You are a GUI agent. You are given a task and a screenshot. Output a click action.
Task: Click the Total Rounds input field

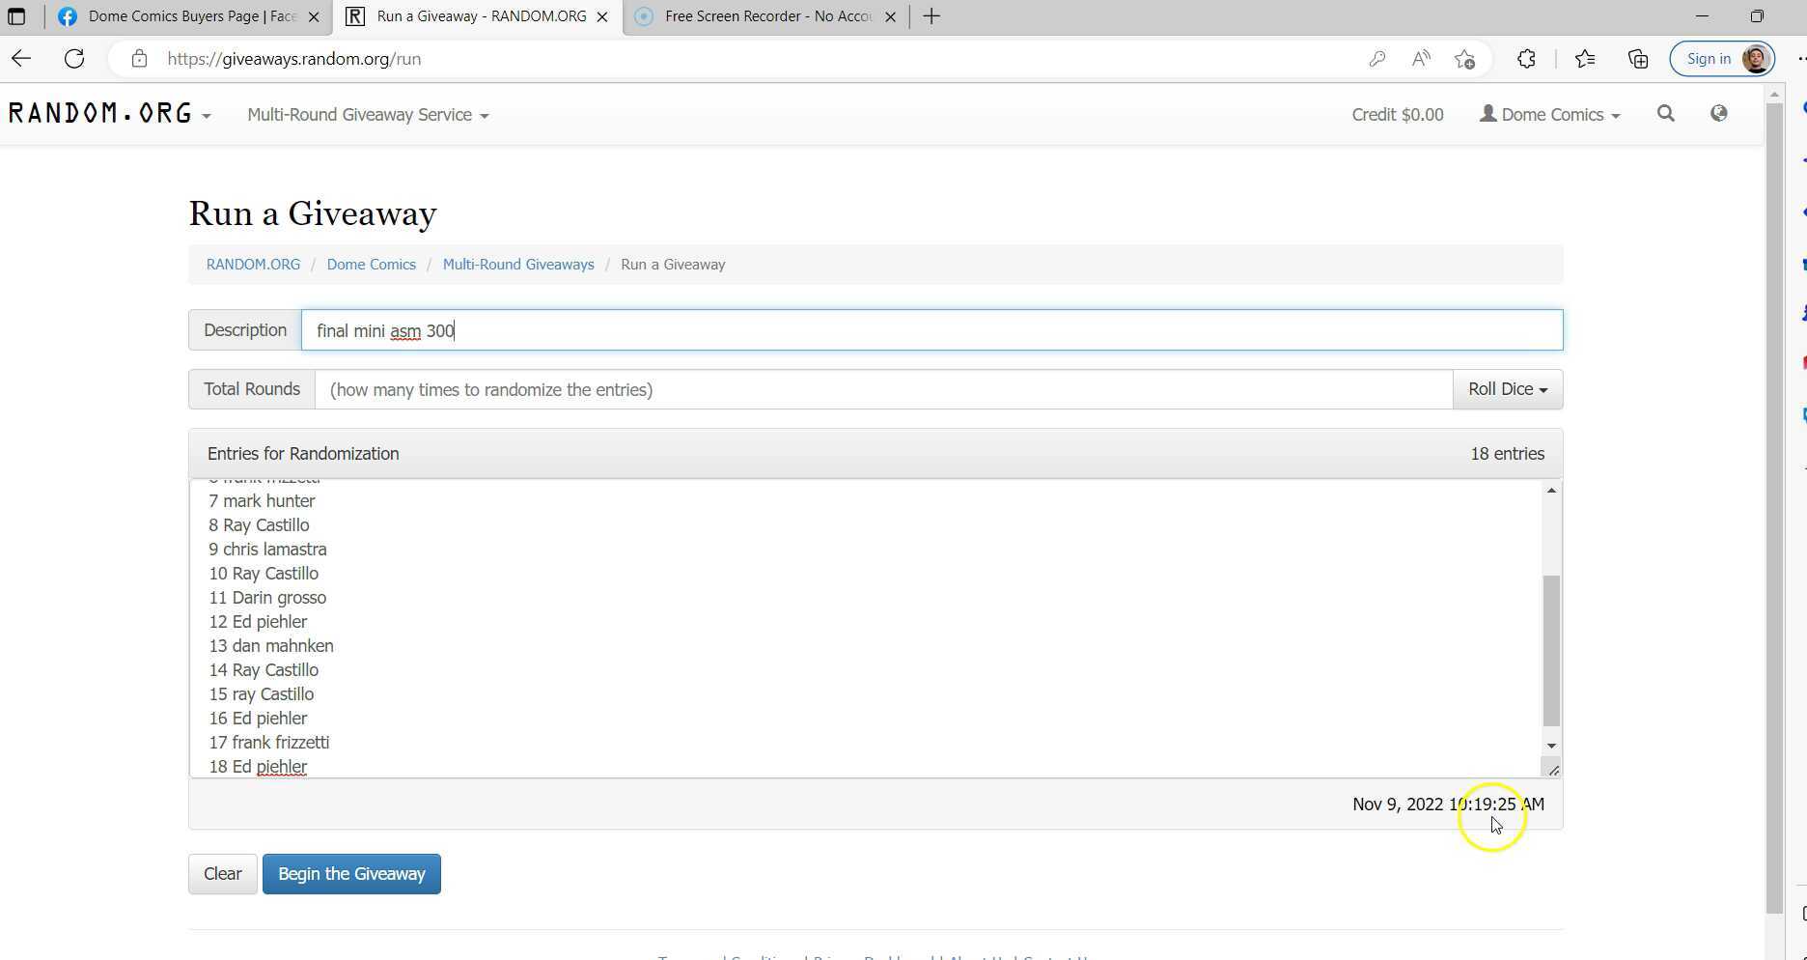[883, 389]
